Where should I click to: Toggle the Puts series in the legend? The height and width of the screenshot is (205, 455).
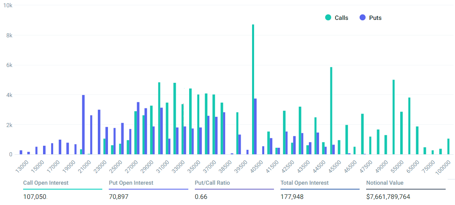point(375,18)
